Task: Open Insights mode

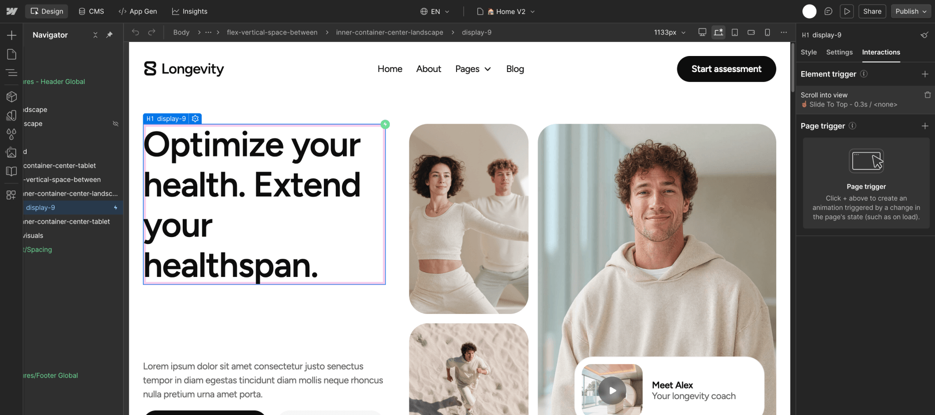Action: [x=189, y=11]
